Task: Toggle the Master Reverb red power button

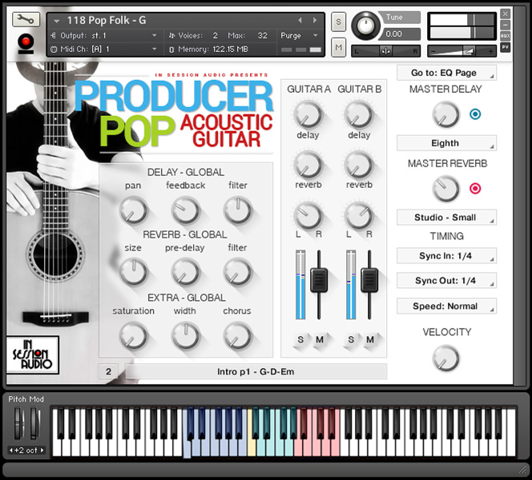Action: (475, 188)
